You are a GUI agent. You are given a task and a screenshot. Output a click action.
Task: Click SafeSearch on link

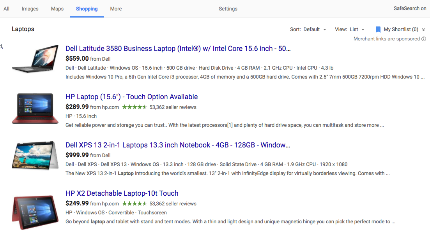click(x=410, y=9)
